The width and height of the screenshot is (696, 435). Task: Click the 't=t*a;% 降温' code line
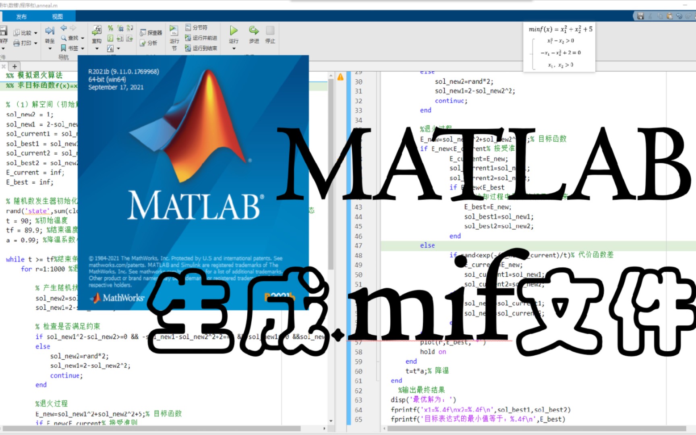point(427,371)
